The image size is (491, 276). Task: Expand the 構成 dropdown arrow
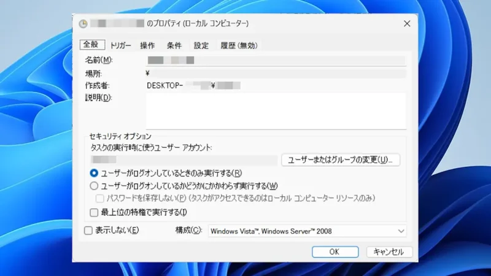401,231
